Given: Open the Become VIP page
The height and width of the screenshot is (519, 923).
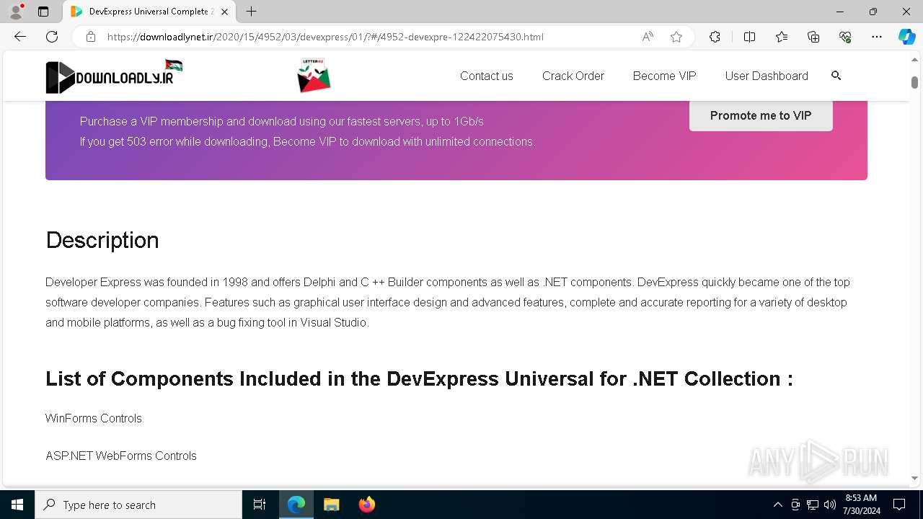Looking at the screenshot, I should (665, 76).
